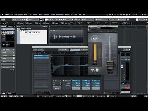Open the Help menu
Viewport: 148px width, 111px height.
(84, 15)
